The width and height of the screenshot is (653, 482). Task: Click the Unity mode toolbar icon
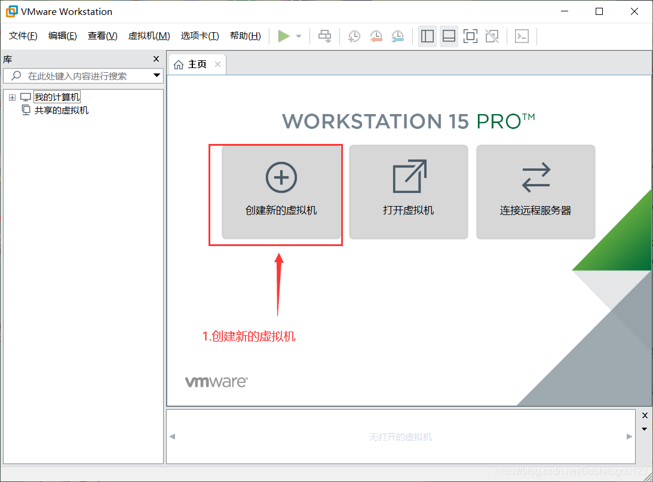click(492, 36)
